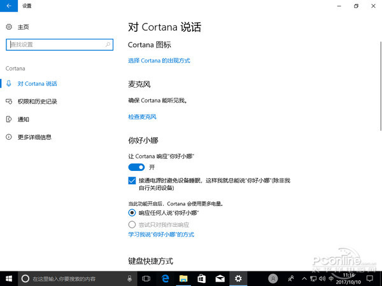Open File Explorer from taskbar
Viewport: 382px width, 286px height.
click(x=183, y=279)
